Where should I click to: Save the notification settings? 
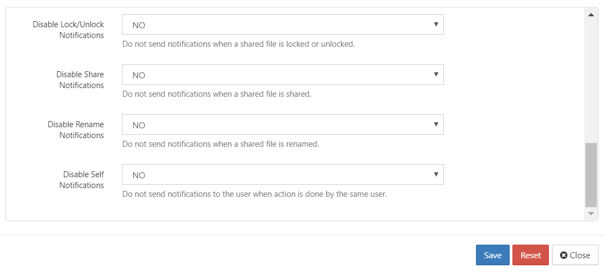coord(493,255)
